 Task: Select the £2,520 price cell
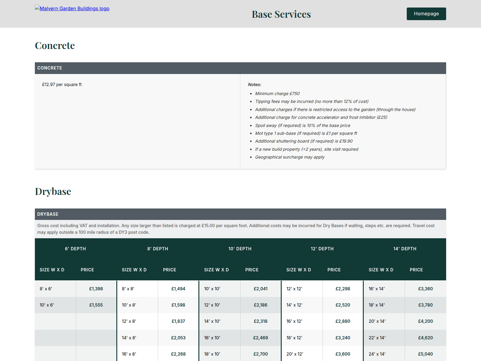click(343, 305)
